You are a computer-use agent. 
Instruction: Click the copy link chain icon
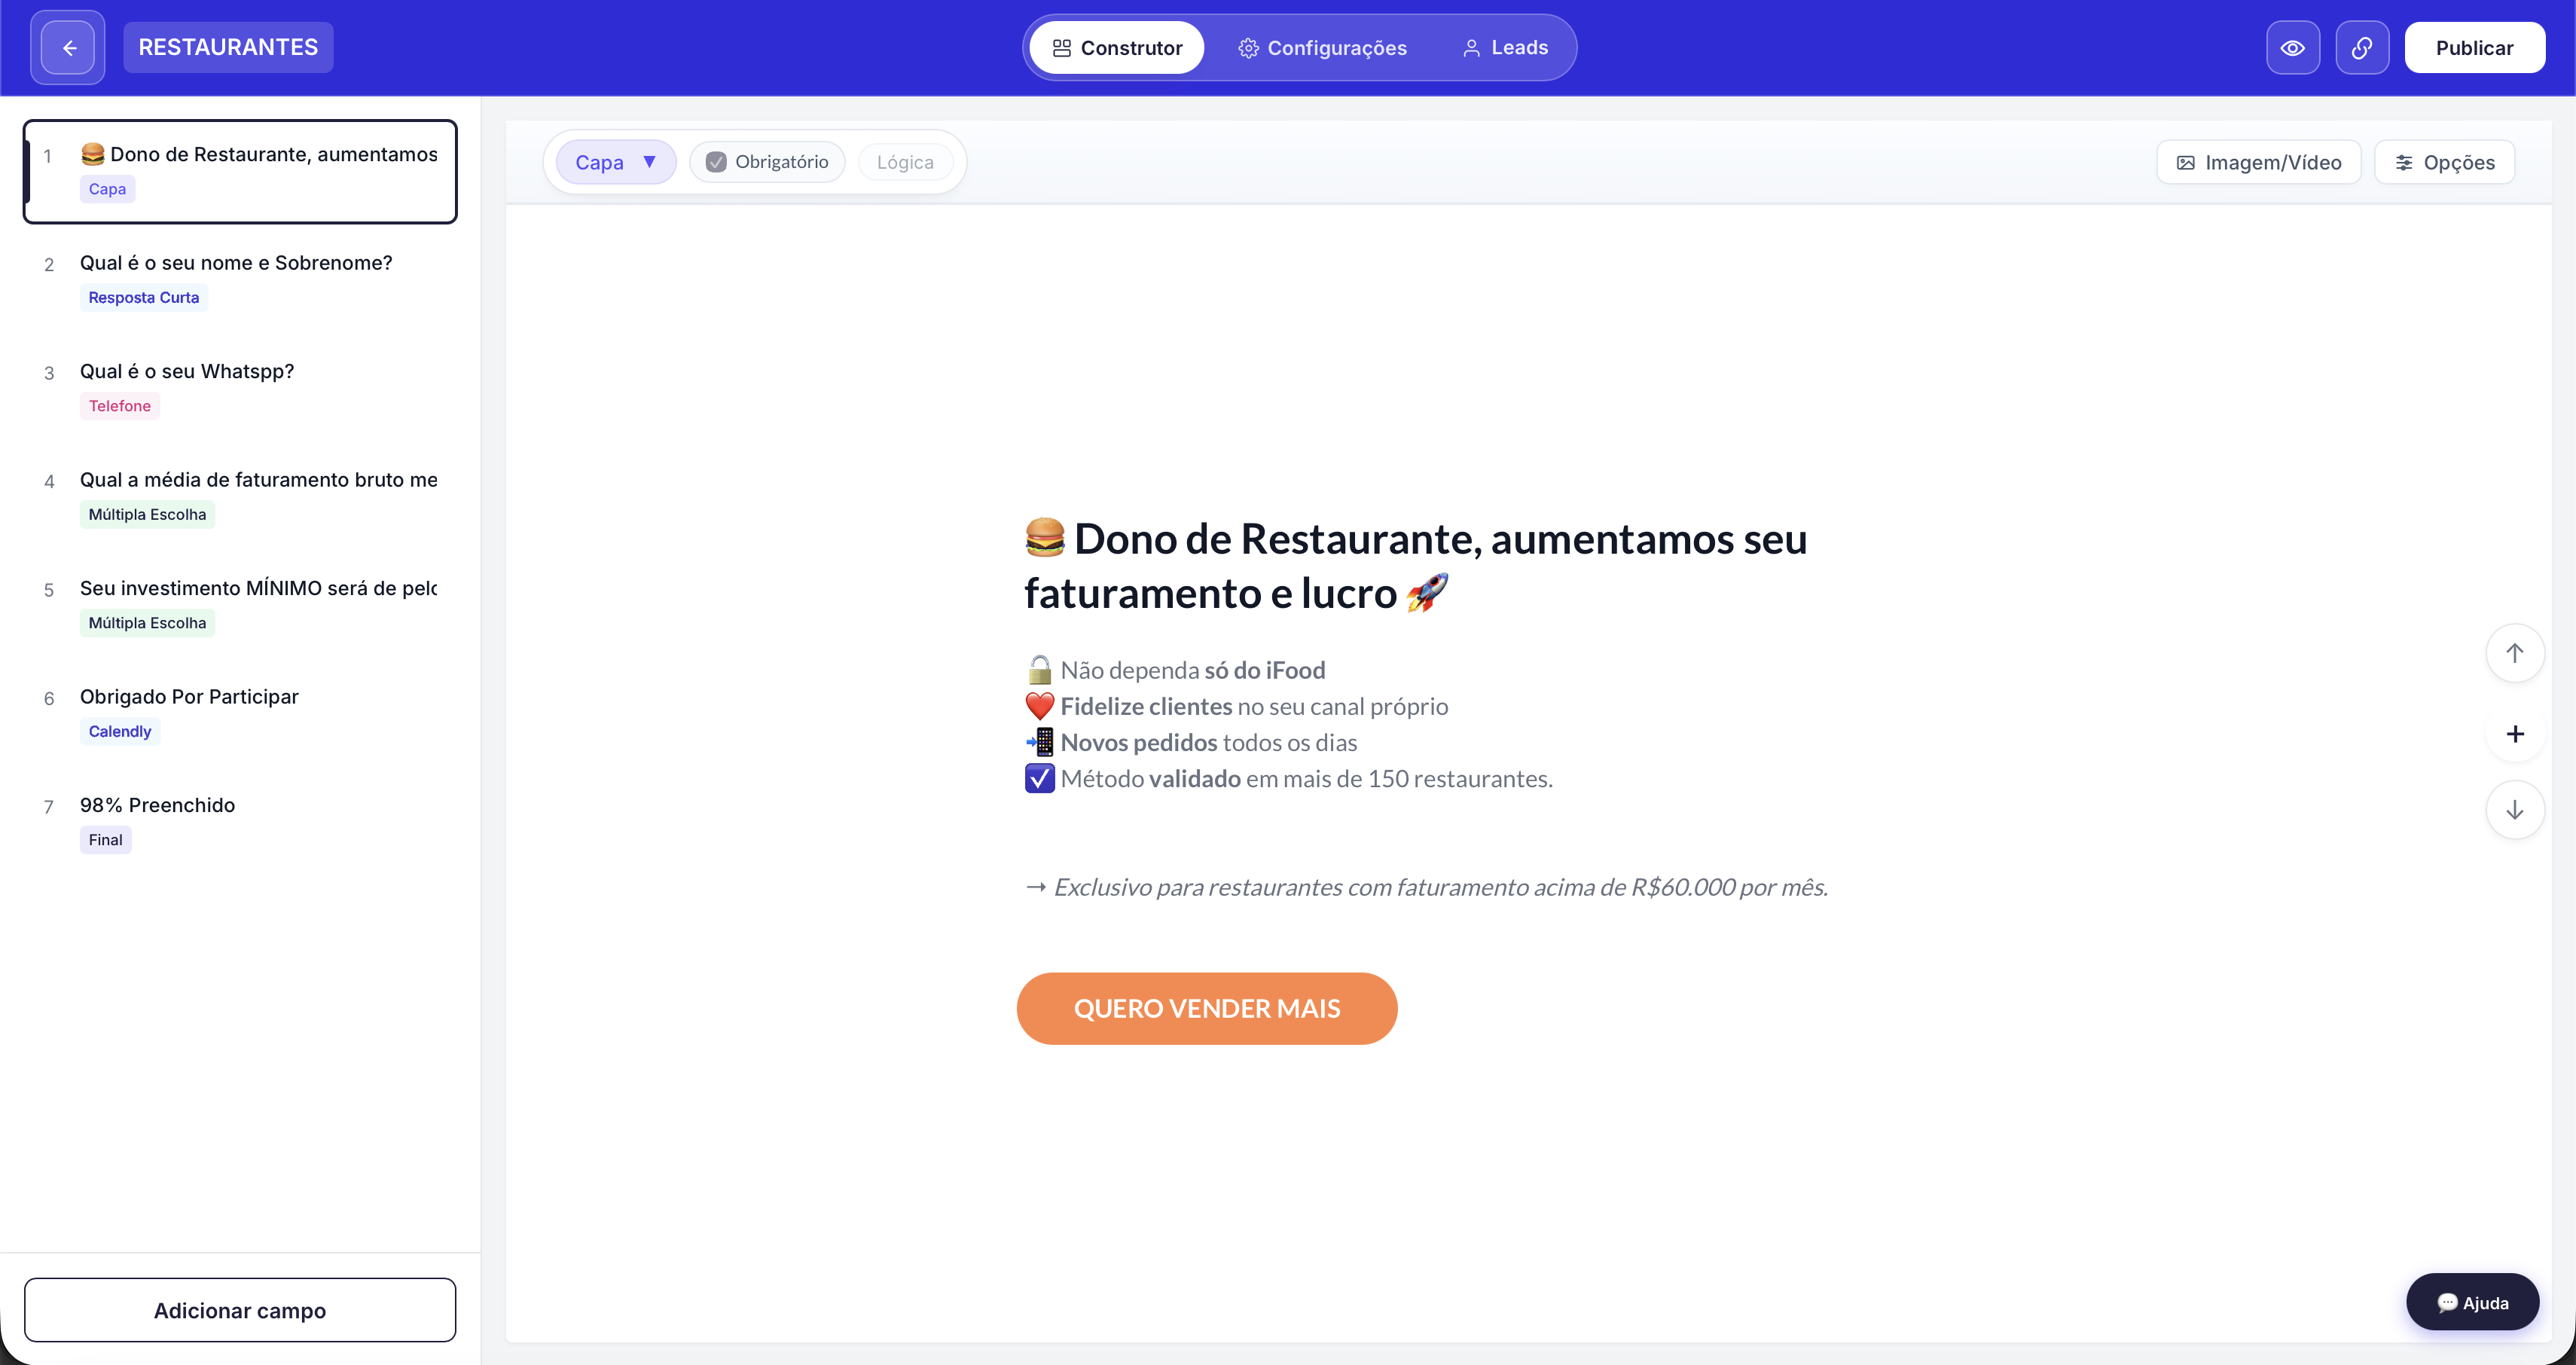point(2361,48)
